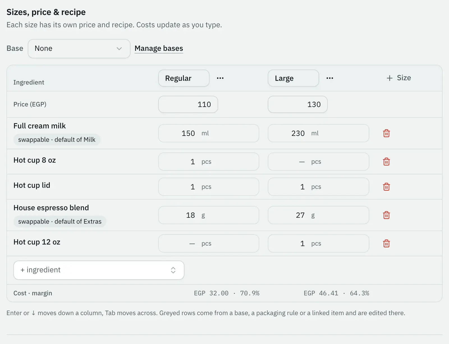Select the Hot cup 12 oz ingredient name
449x344 pixels.
[x=37, y=242]
